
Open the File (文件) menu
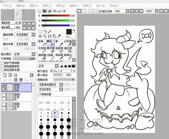pyautogui.click(x=7, y=6)
